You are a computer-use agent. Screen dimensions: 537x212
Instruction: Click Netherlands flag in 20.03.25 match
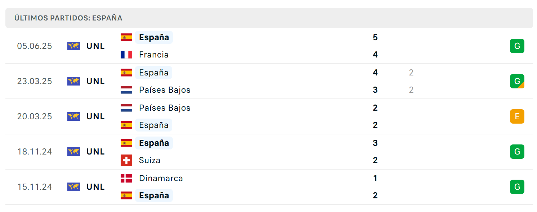click(x=126, y=108)
